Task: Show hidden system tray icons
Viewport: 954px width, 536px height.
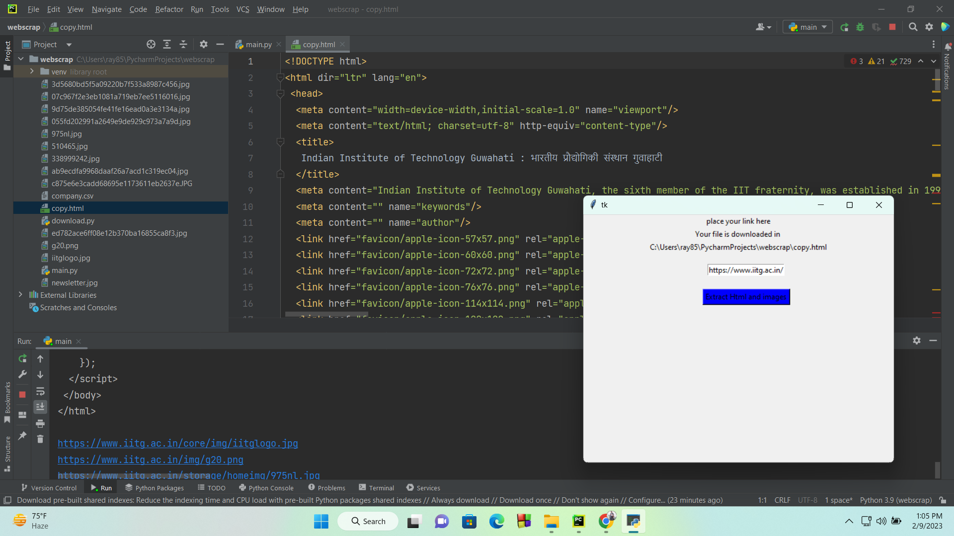Action: click(x=849, y=521)
